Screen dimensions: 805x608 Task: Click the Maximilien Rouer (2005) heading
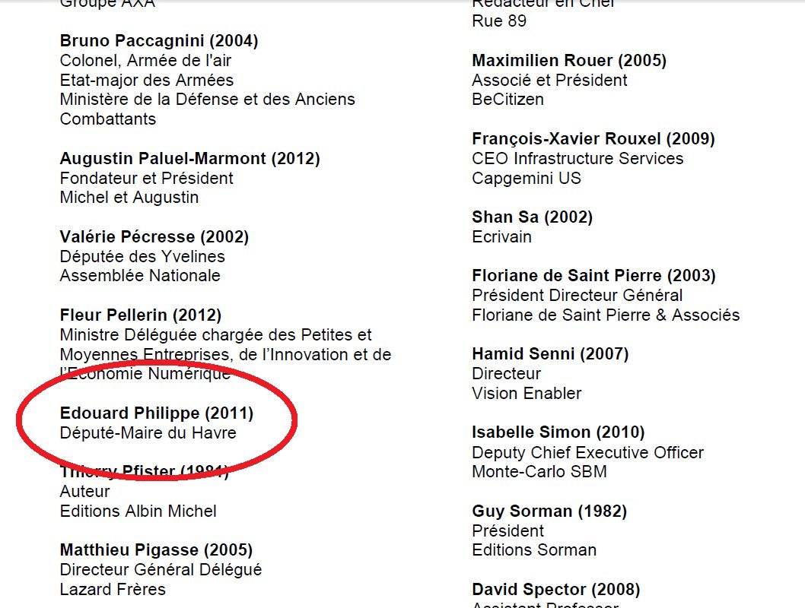[569, 61]
